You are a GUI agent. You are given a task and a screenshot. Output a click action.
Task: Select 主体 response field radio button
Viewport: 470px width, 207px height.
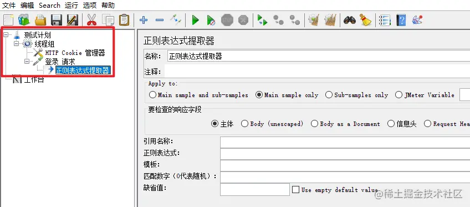tap(222, 124)
